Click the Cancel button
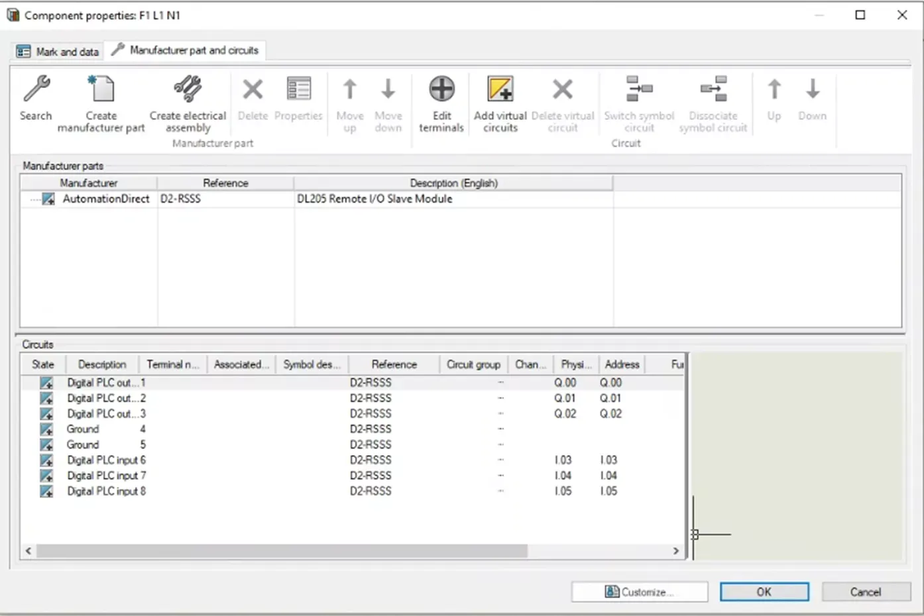The image size is (924, 616). (x=866, y=592)
